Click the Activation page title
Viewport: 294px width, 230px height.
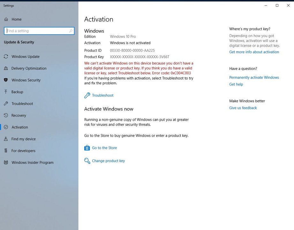pyautogui.click(x=99, y=19)
